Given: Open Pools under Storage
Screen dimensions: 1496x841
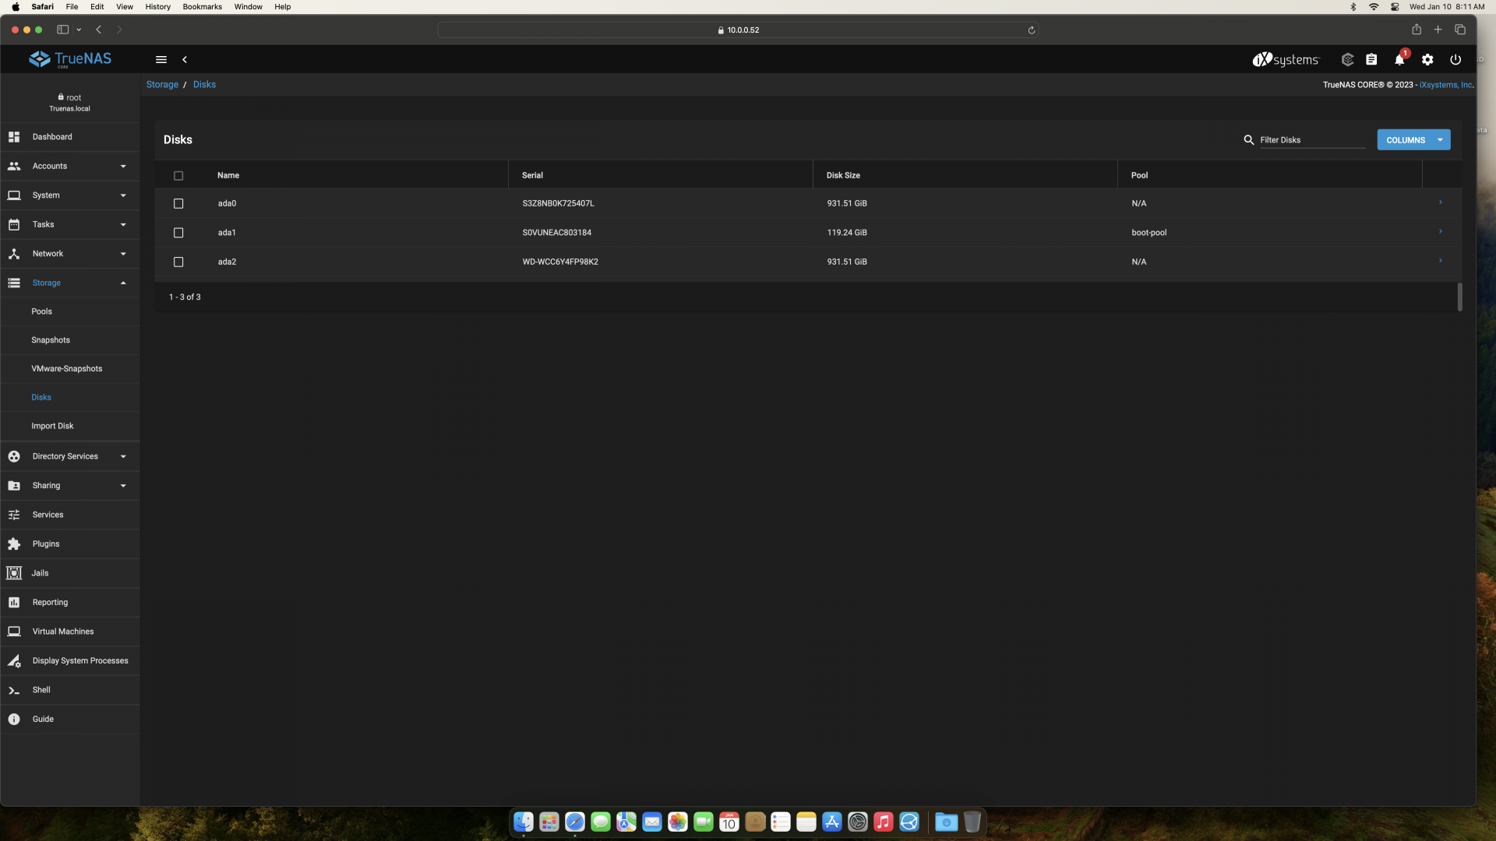Looking at the screenshot, I should (x=42, y=311).
